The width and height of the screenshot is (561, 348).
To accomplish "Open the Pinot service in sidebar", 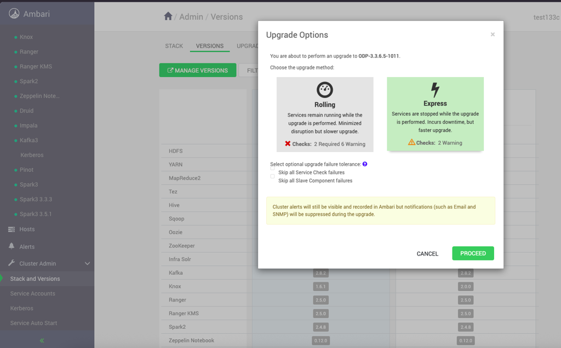I will click(x=26, y=170).
